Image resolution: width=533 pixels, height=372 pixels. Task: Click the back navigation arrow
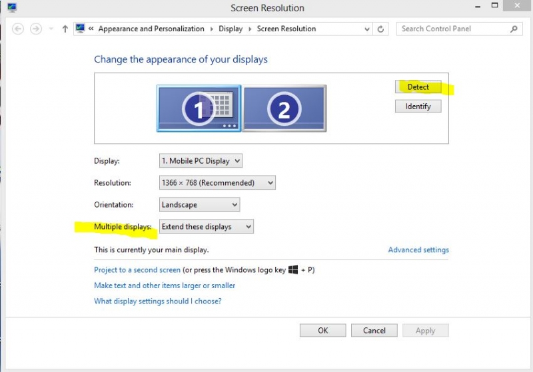pyautogui.click(x=18, y=29)
